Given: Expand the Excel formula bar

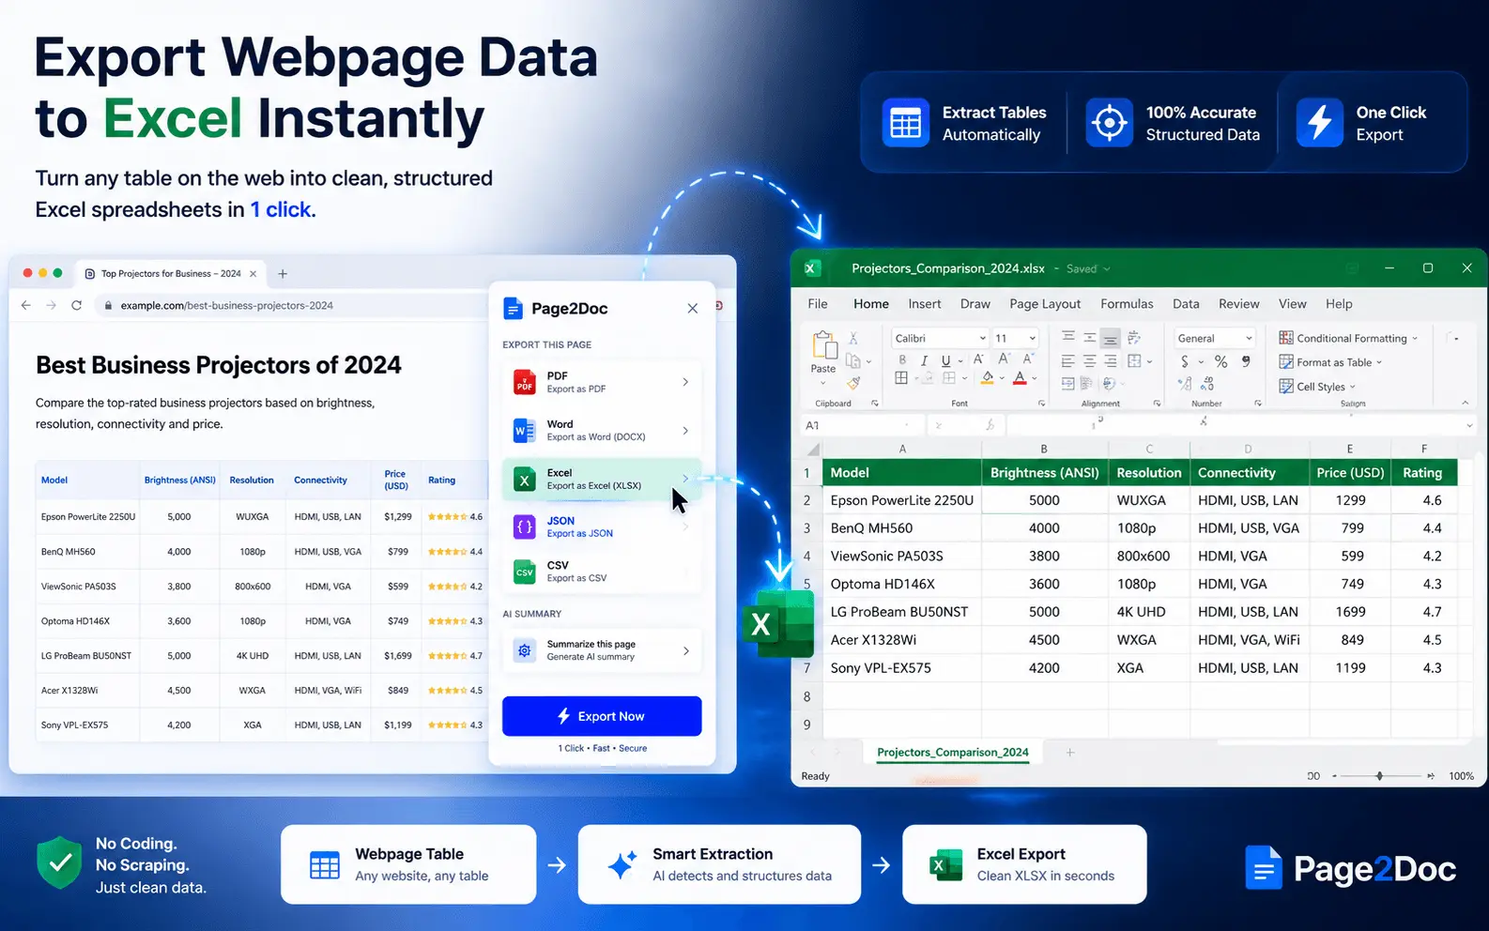Looking at the screenshot, I should [1470, 426].
